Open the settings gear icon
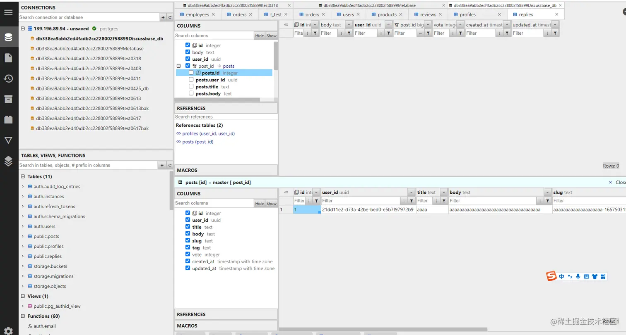This screenshot has height=335, width=626. 8,331
